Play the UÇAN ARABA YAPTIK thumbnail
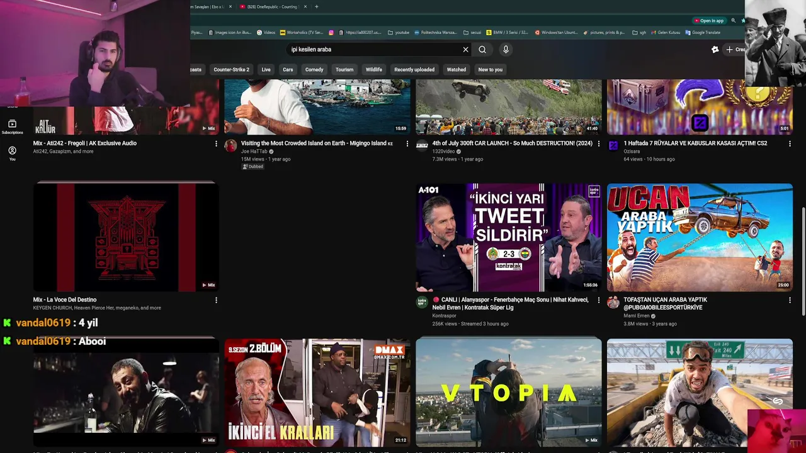Viewport: 806px width, 453px height. (x=700, y=237)
